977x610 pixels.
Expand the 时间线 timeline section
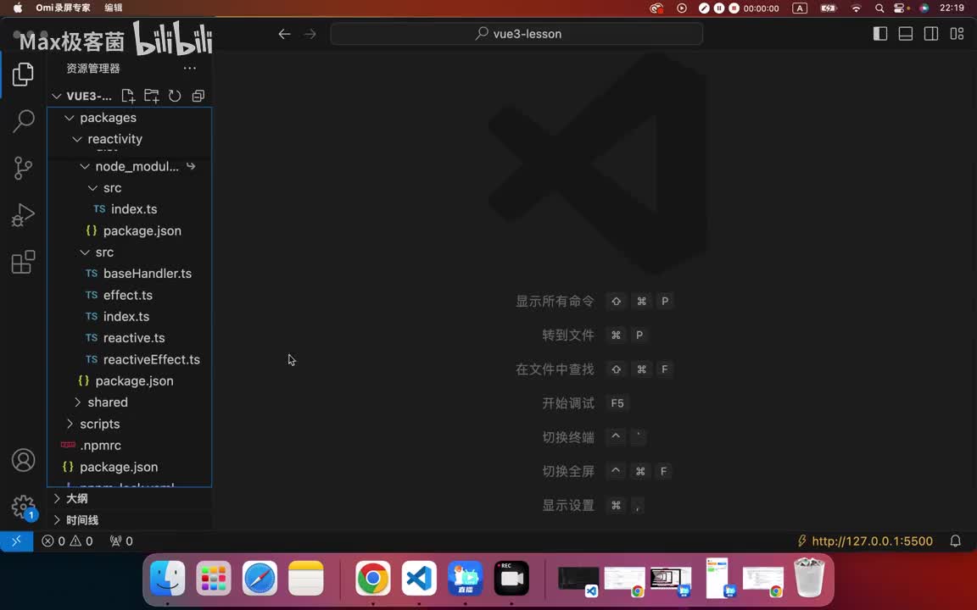[x=130, y=519]
